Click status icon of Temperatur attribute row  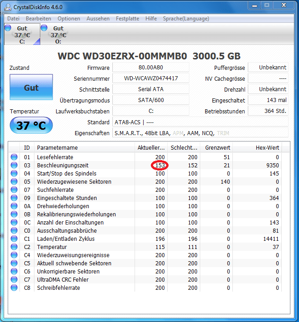click(x=14, y=247)
